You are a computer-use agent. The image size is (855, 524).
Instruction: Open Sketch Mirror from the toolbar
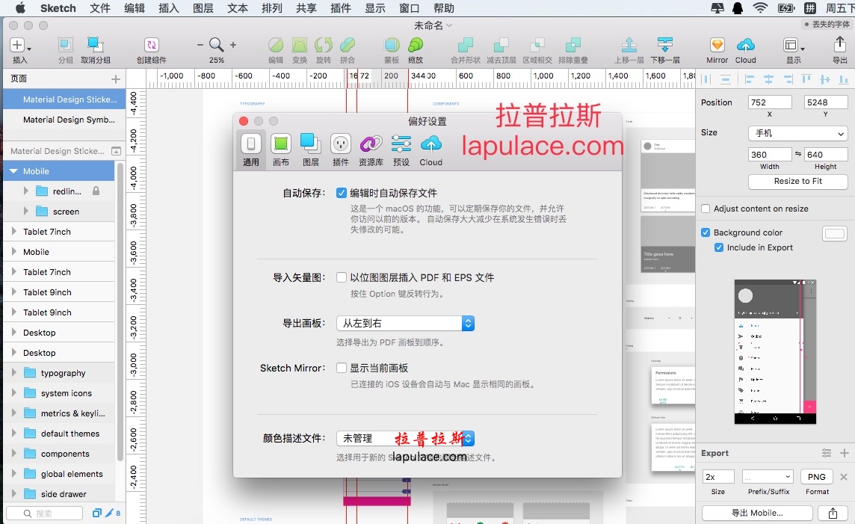717,45
